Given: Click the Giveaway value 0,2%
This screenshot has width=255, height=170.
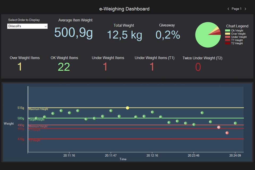Looking at the screenshot, I should [168, 35].
